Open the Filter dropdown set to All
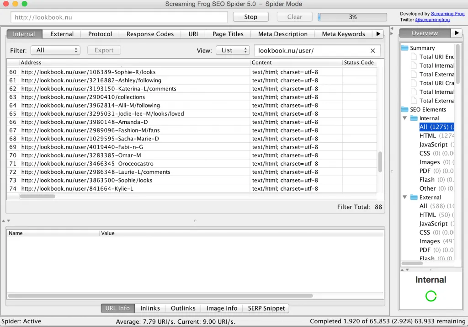Viewport: 468px width, 327px height. (55, 50)
